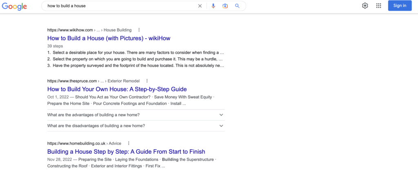Open How to Build Your Own House guide
This screenshot has height=175, width=418.
(x=117, y=89)
